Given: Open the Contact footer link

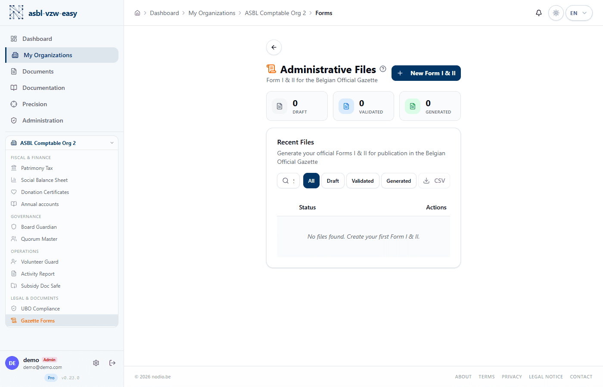Looking at the screenshot, I should tap(581, 377).
